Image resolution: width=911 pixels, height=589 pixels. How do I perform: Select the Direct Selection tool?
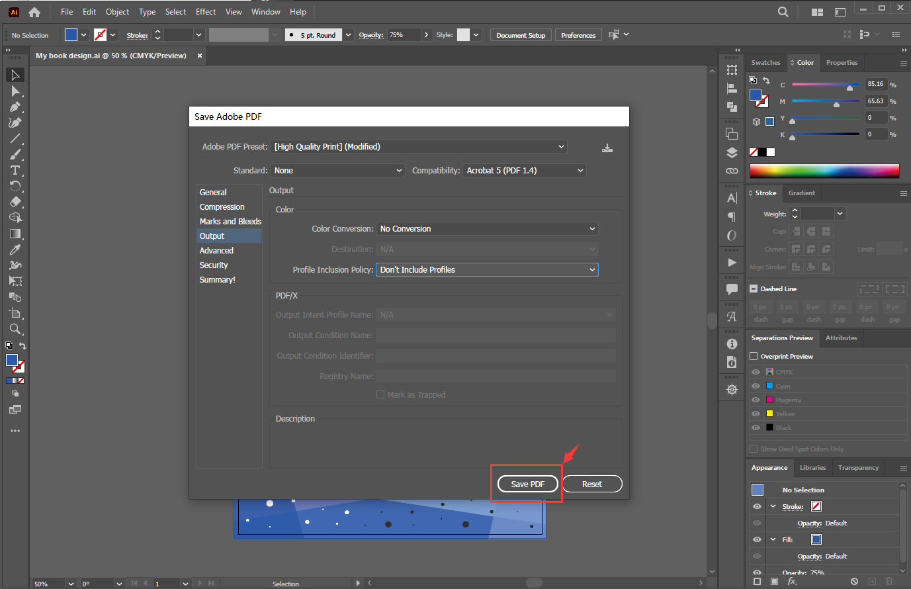click(x=15, y=91)
